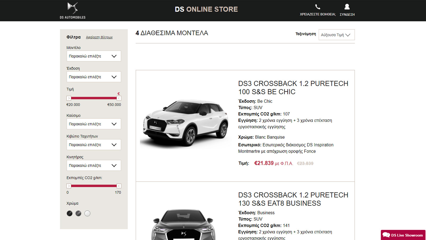Click the 170 CO2 maximum value
This screenshot has height=240, width=426.
118,192
